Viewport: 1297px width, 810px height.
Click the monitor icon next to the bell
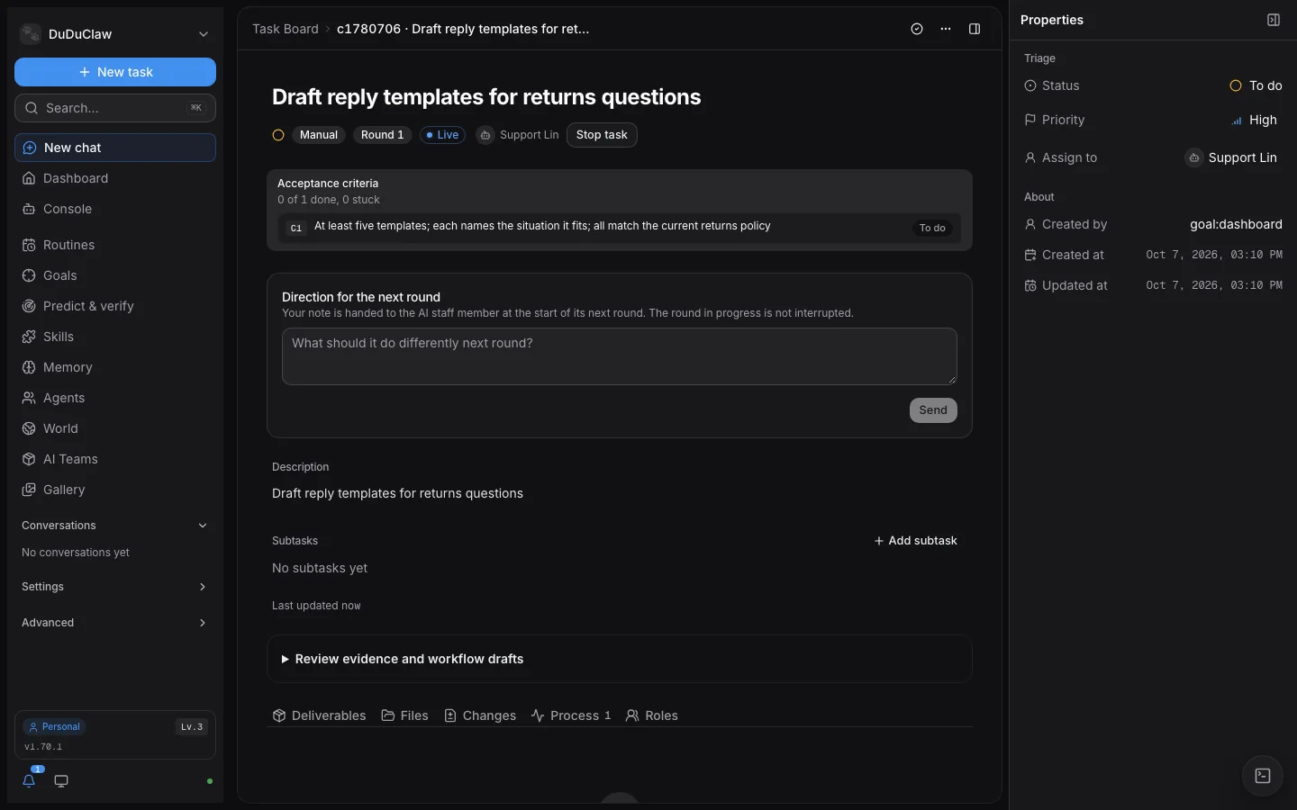(x=61, y=781)
